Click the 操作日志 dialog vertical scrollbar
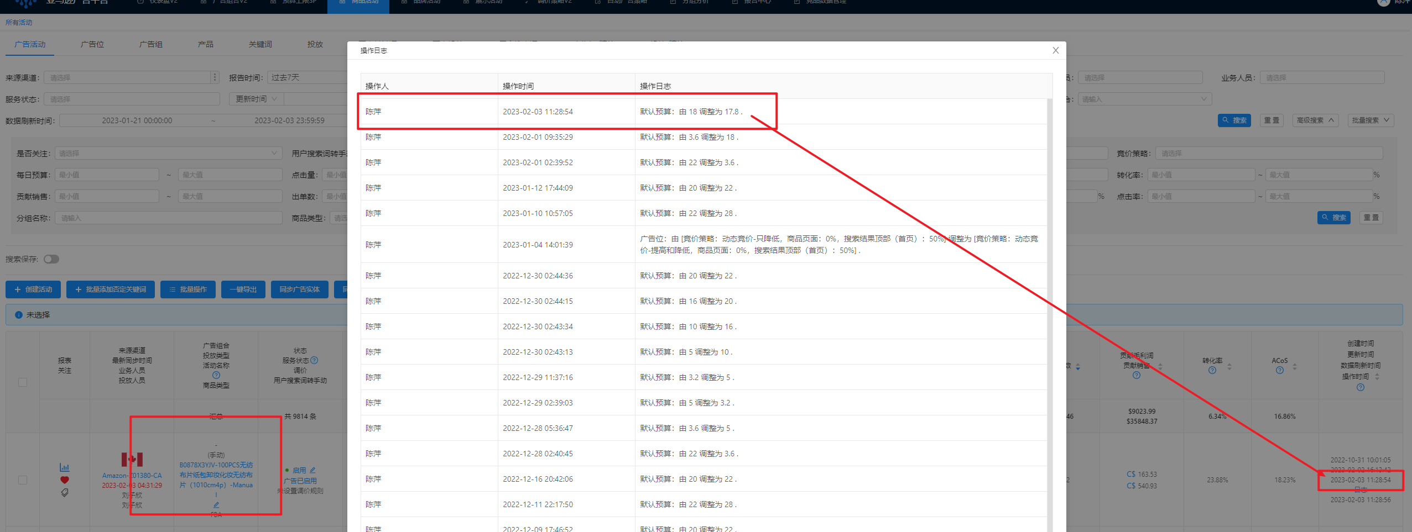Image resolution: width=1412 pixels, height=532 pixels. pyautogui.click(x=1050, y=315)
